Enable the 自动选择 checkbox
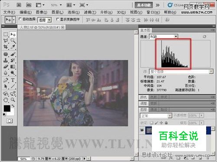 point(20,19)
